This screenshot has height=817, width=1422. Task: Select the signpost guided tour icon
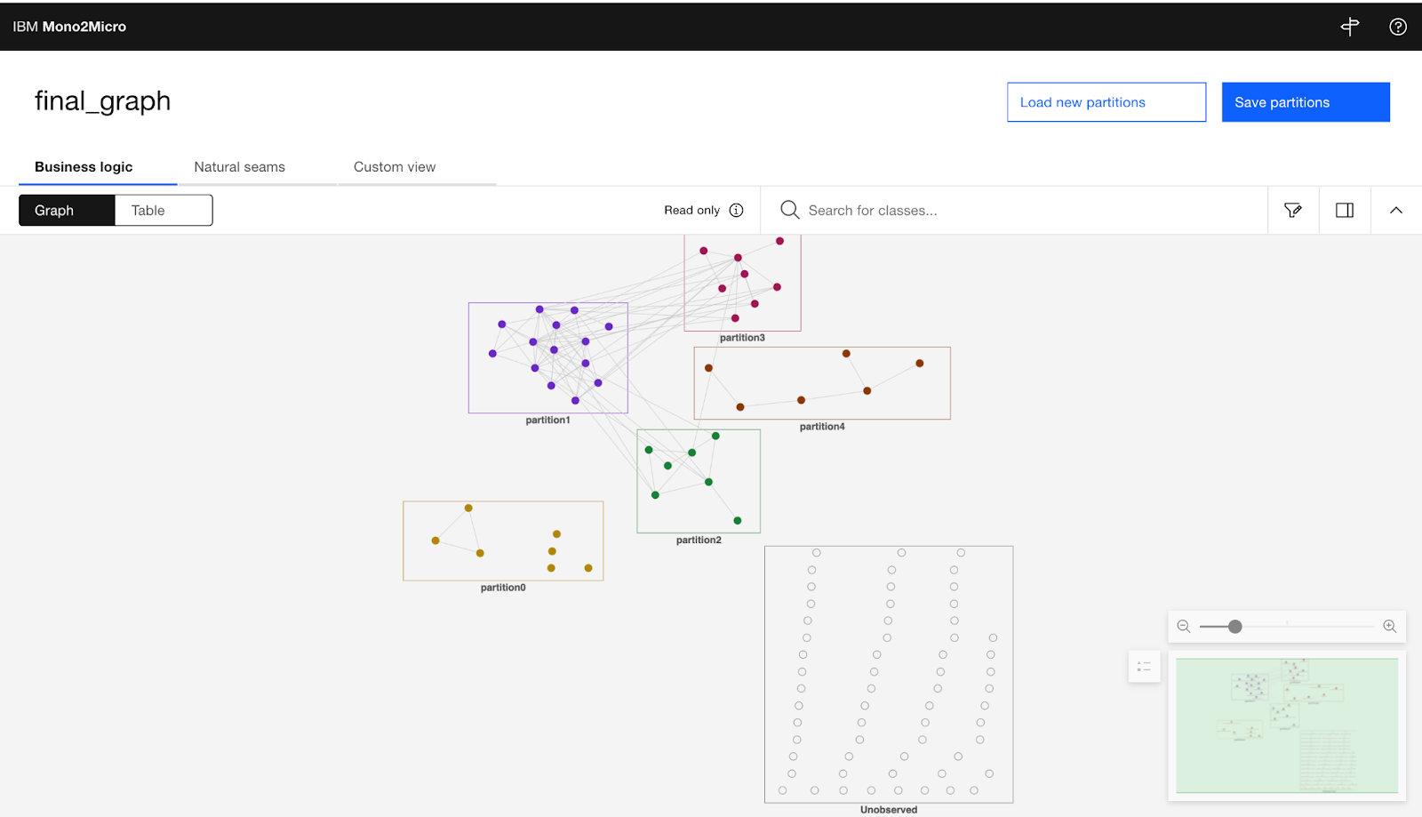tap(1349, 26)
